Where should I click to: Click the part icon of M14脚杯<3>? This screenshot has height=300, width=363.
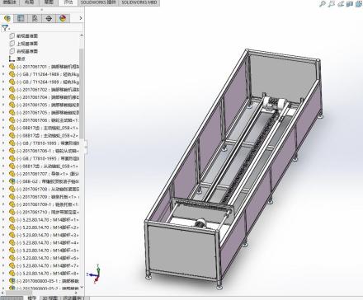coord(12,235)
